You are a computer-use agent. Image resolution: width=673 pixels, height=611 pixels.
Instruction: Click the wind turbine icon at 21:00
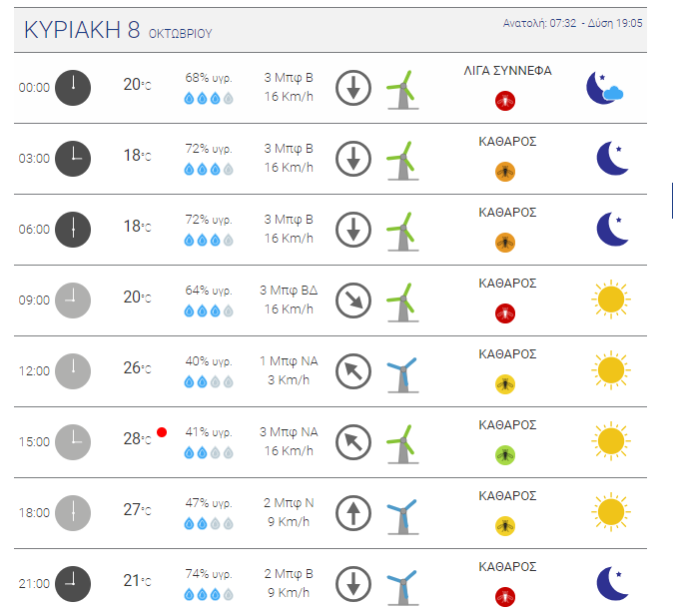[x=401, y=585]
